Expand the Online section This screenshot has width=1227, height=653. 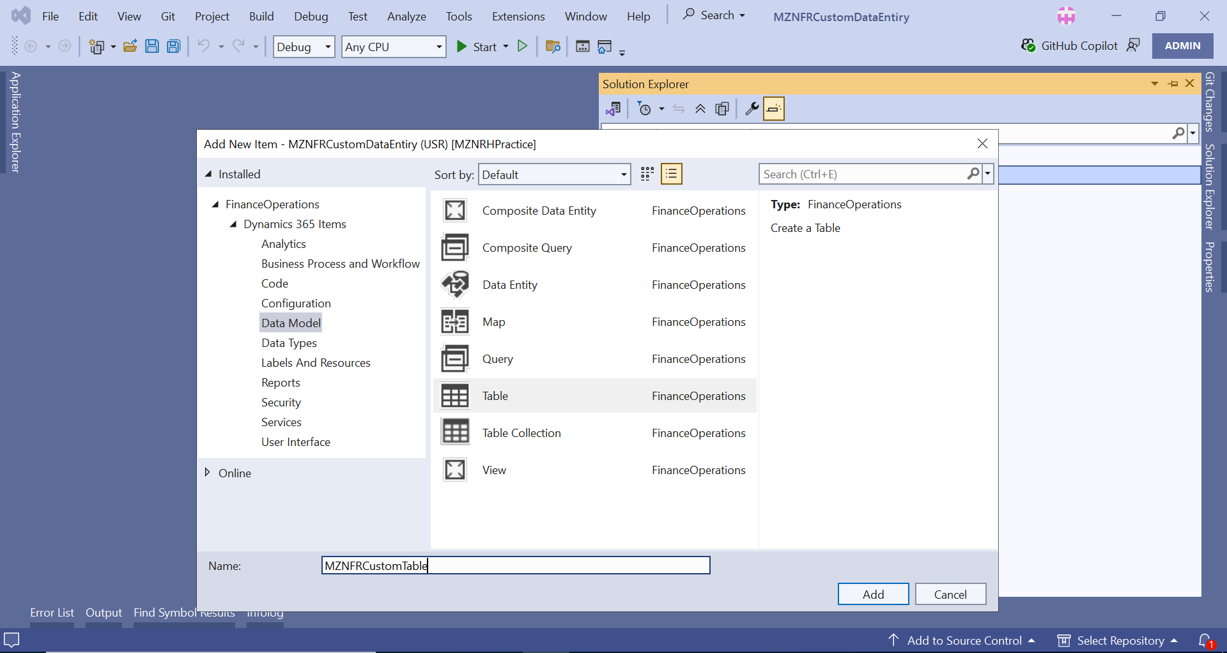[x=207, y=473]
